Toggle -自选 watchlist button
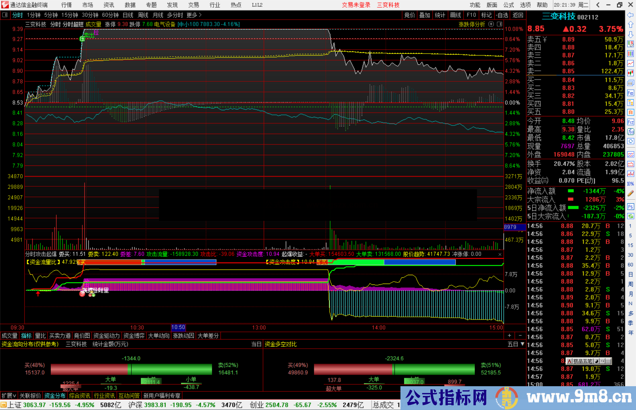Viewport: 636px width, 410px height. (x=502, y=15)
